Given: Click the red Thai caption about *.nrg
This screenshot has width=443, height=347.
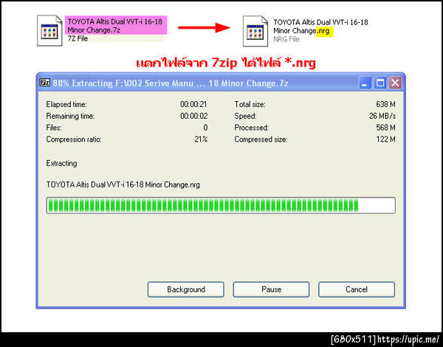Looking at the screenshot, I should [226, 63].
